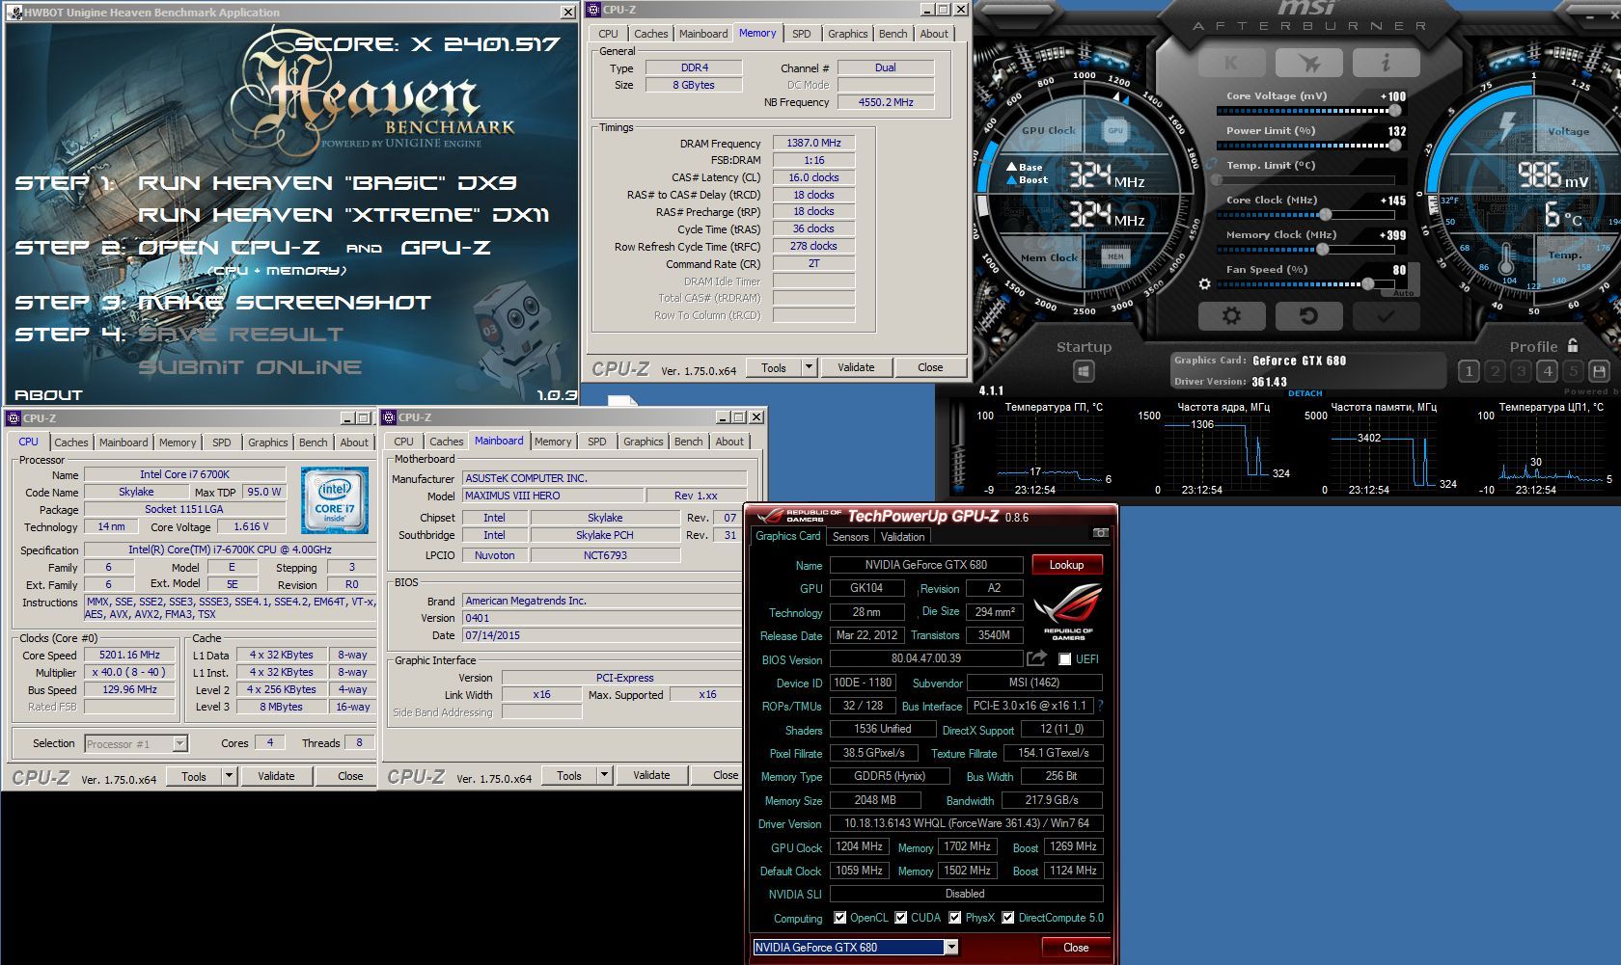Viewport: 1621px width, 965px height.
Task: Click the lightning bolt voltage icon
Action: [x=1506, y=126]
